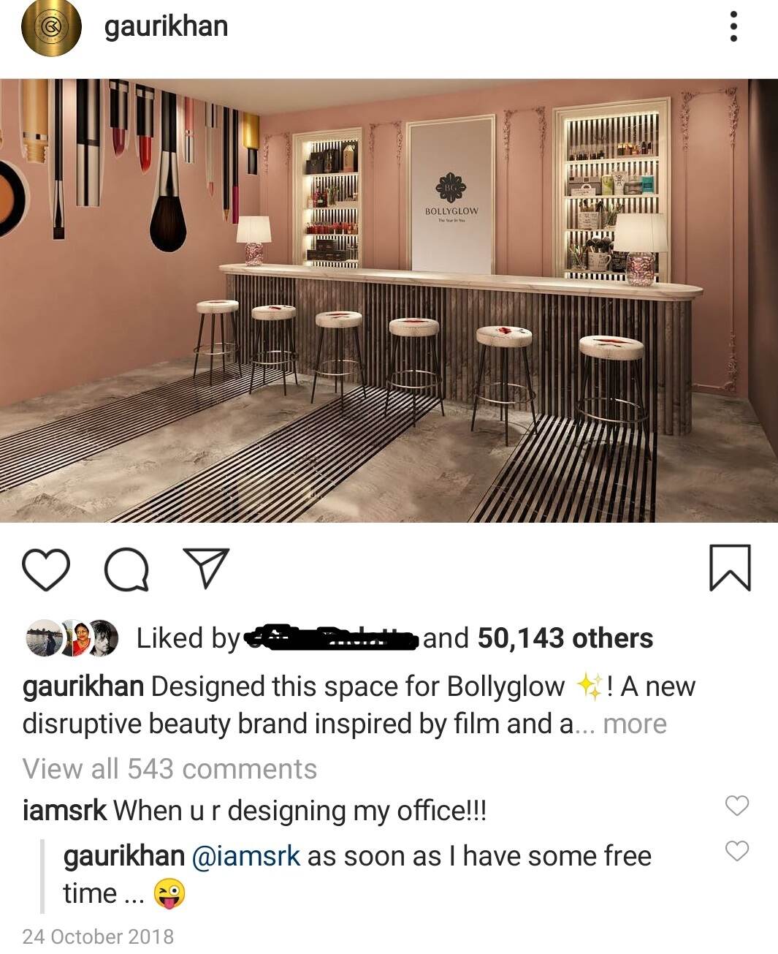Share post using paper plane icon
This screenshot has height=954, width=778.
pyautogui.click(x=206, y=568)
